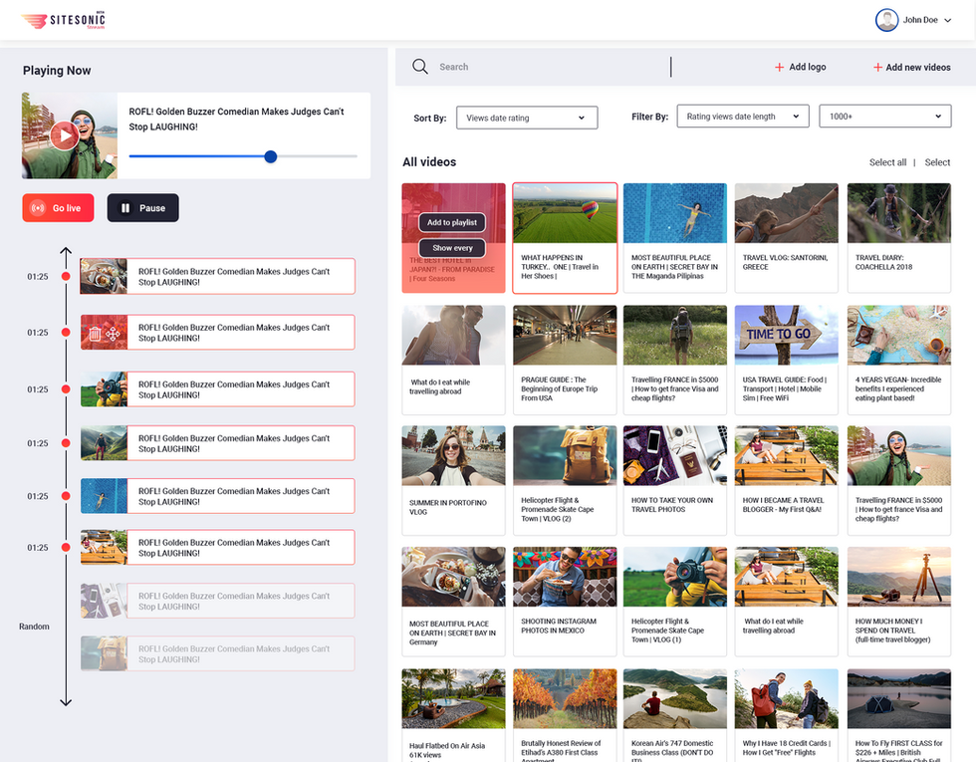Open the Sort By 'Views date rating' dropdown
Screen dimensions: 976x762
coord(527,118)
